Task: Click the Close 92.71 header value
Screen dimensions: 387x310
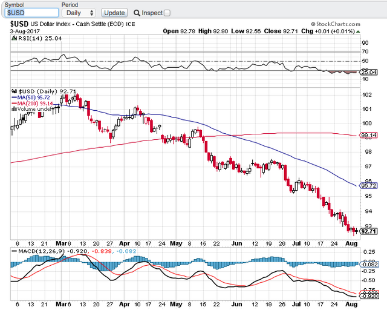Action: coord(281,31)
